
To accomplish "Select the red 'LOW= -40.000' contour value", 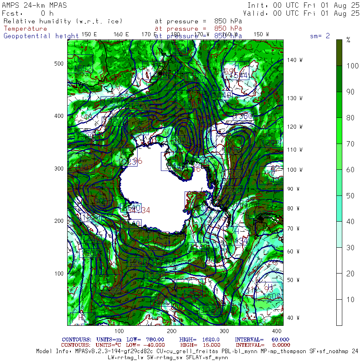I will tap(145, 345).
